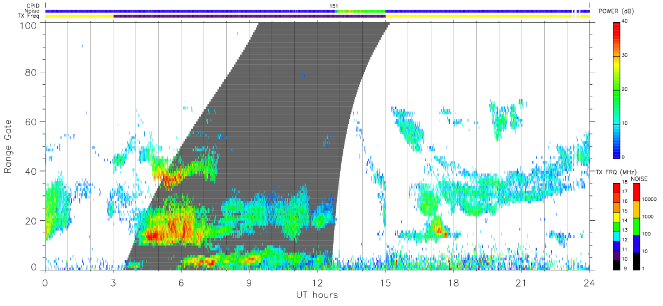The height and width of the screenshot is (306, 663).
Task: Click the x-axis tick label '12'
Action: tap(317, 283)
